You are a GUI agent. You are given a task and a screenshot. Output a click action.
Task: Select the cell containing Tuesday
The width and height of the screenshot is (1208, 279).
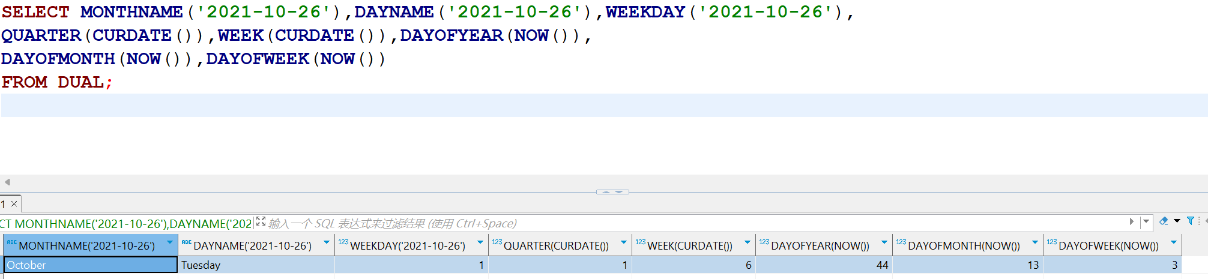(255, 265)
